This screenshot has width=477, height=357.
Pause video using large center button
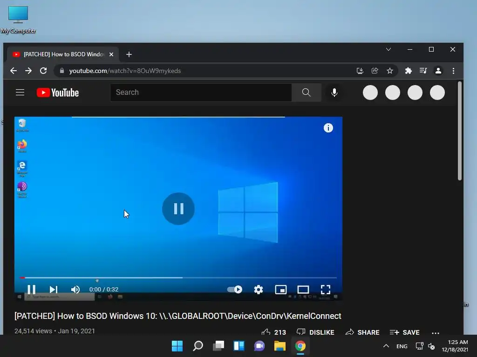(178, 209)
